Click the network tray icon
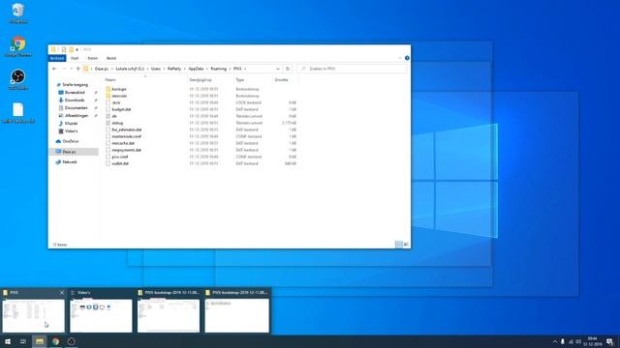 tap(571, 341)
